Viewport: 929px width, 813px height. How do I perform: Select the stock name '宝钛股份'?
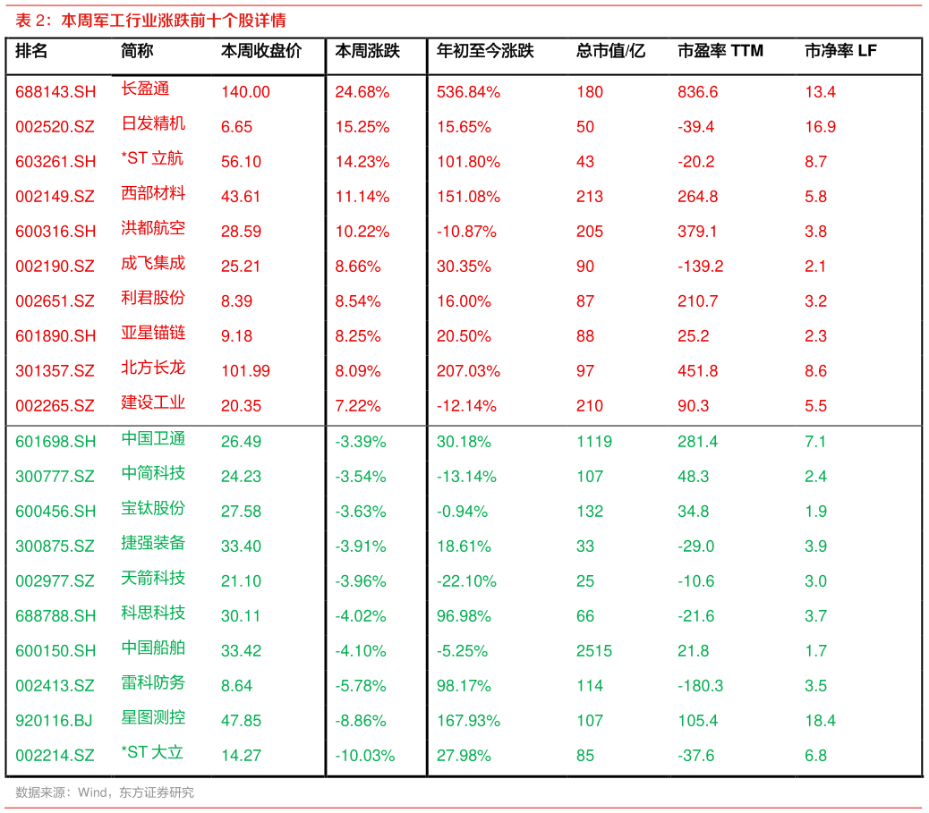153,509
